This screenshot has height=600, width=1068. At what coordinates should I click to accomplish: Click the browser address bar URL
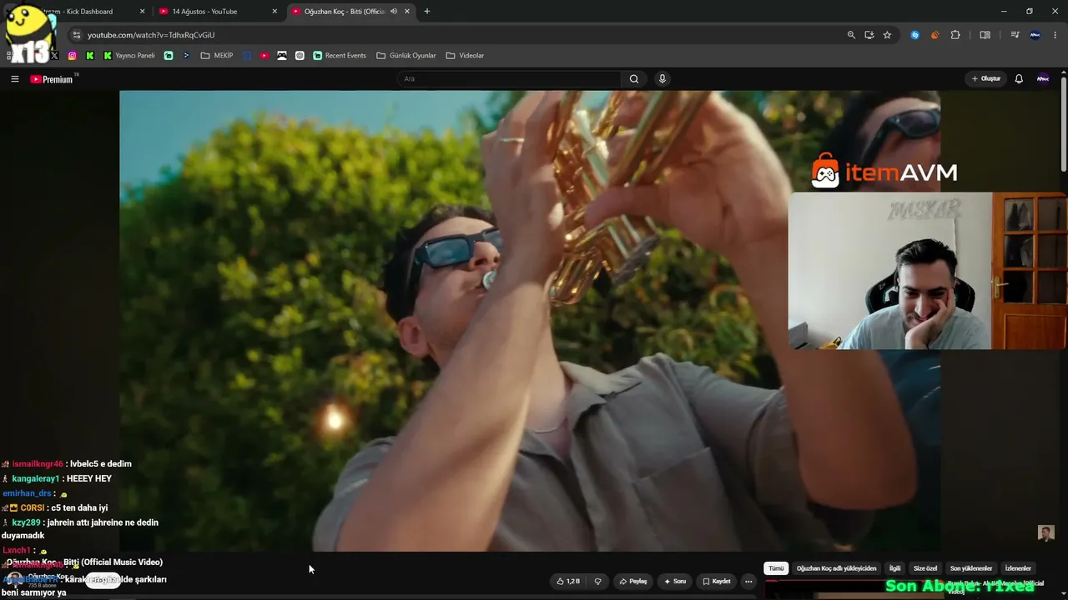pos(151,35)
